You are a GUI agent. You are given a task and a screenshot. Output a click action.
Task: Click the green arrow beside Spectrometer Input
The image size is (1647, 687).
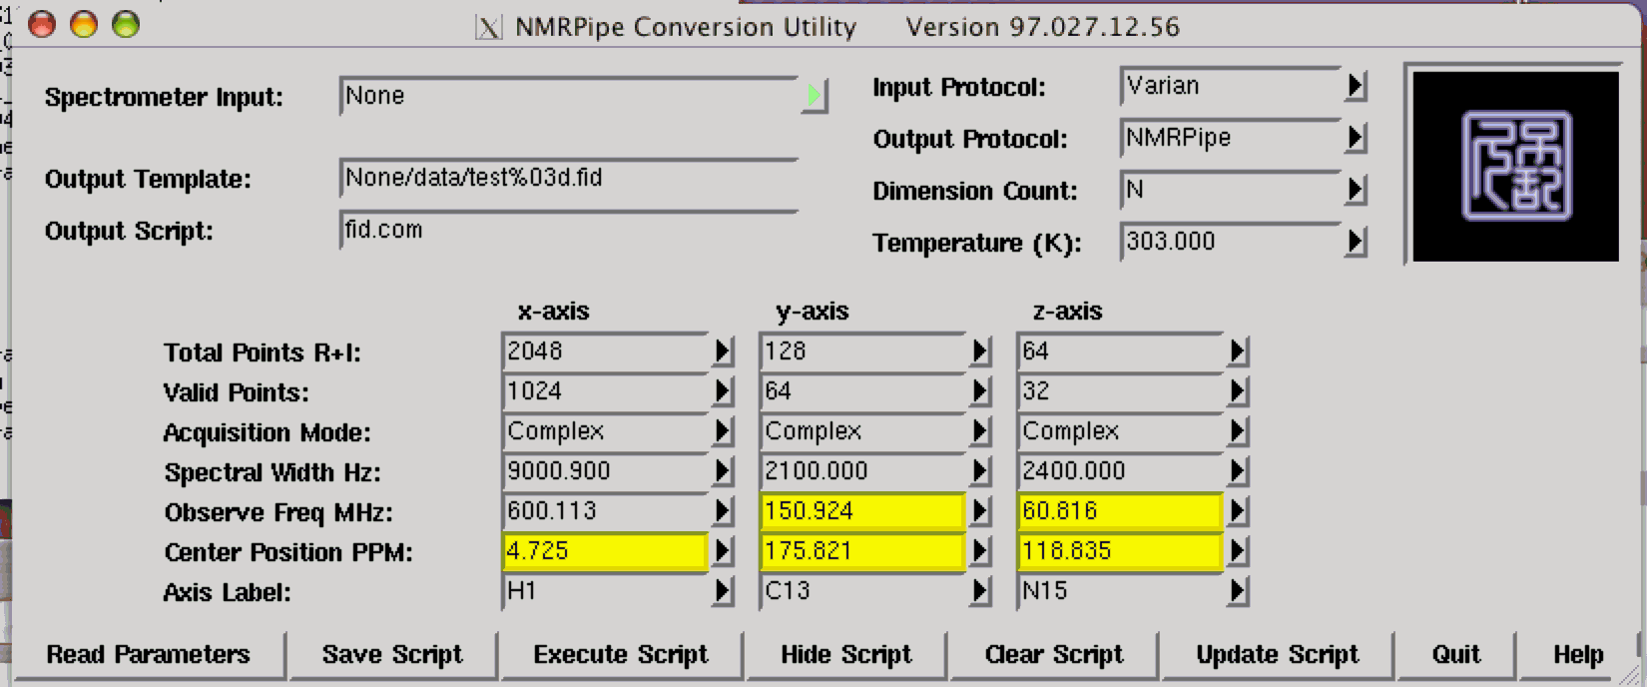point(815,96)
